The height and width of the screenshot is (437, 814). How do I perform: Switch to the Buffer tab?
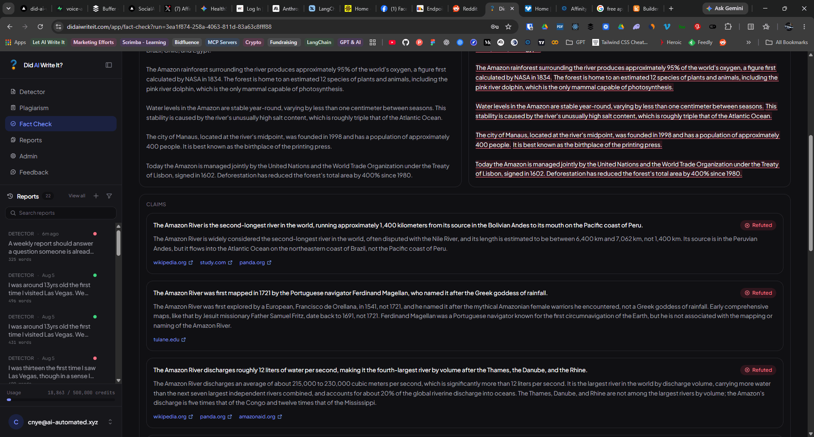(x=105, y=8)
